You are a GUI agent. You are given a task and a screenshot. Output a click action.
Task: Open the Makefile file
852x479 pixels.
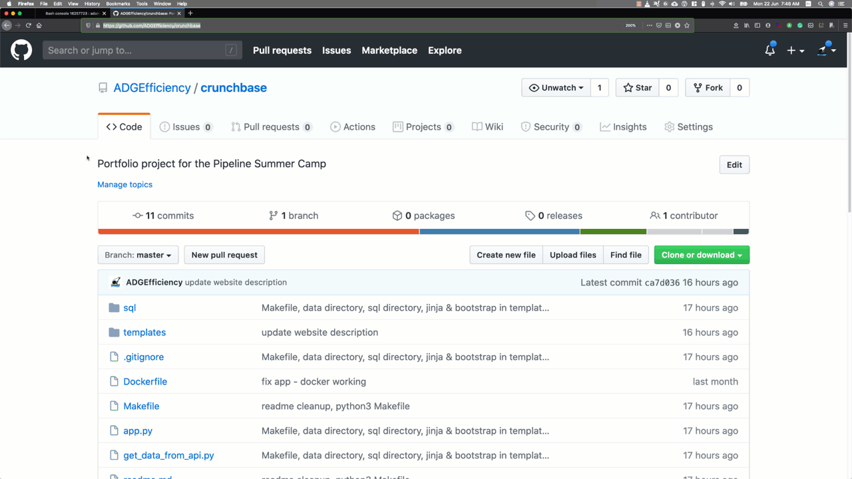[141, 406]
